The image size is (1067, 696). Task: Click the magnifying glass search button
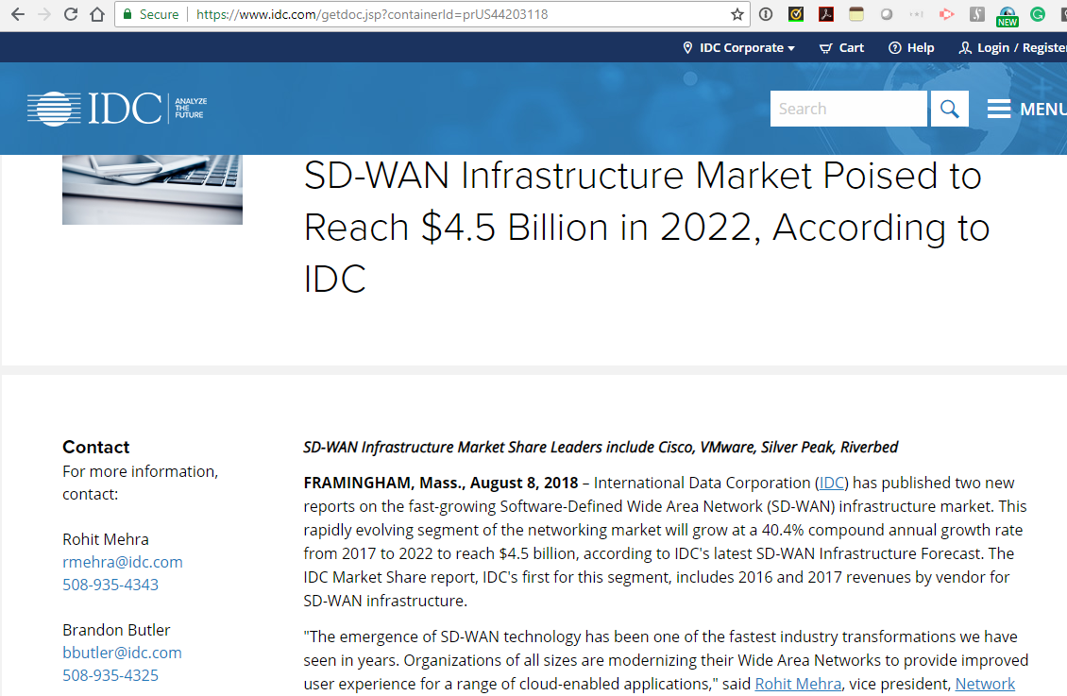coord(949,109)
